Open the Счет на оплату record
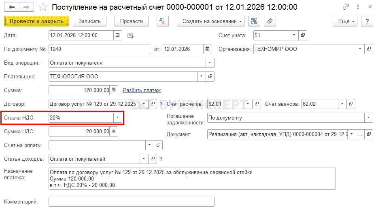This screenshot has height=210, width=376. (158, 145)
